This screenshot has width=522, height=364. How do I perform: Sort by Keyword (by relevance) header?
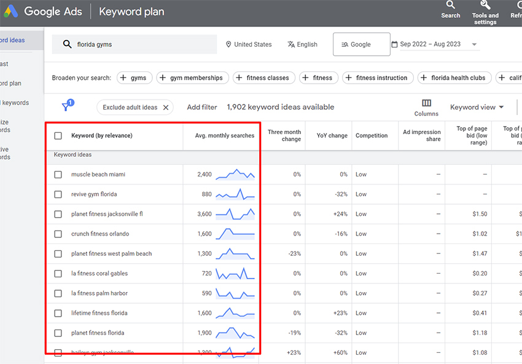[102, 136]
